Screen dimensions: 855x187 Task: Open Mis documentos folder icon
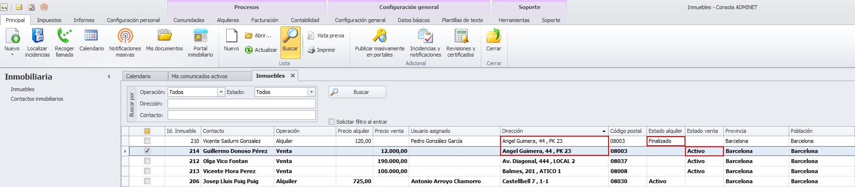click(164, 36)
